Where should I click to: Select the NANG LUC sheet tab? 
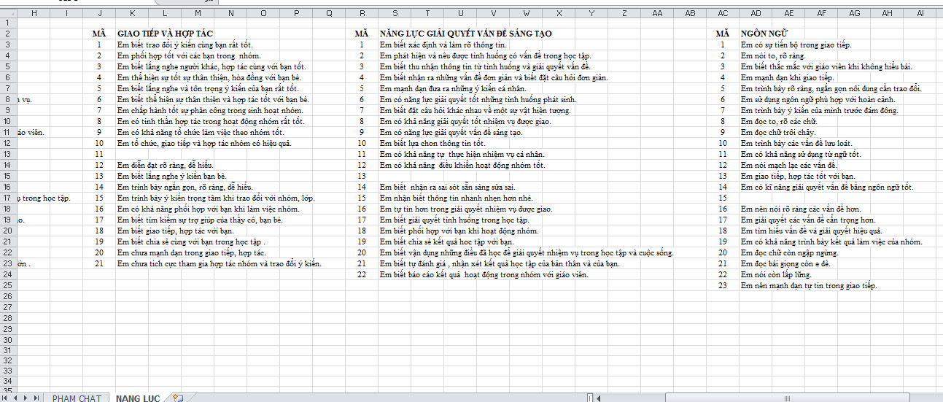(138, 398)
